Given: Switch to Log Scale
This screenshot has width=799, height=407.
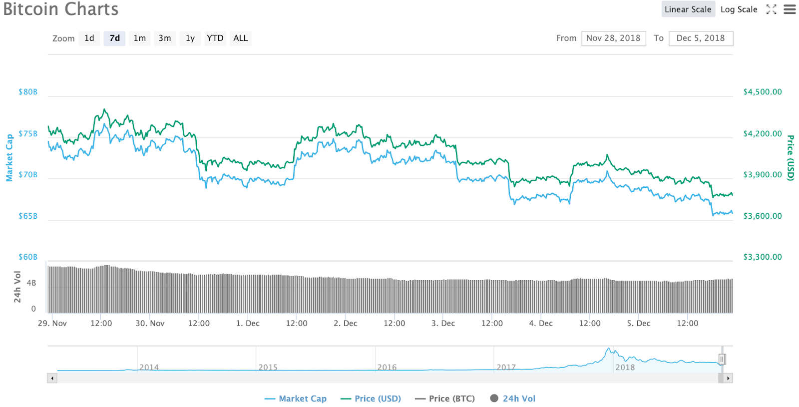Looking at the screenshot, I should pos(739,9).
